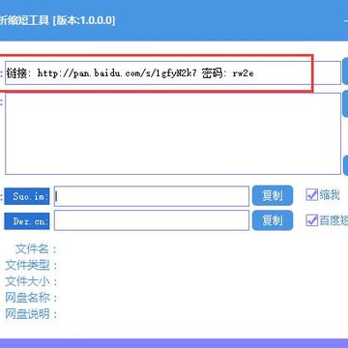Copy the Dwz.cn short link with 复制
348x348 pixels.
(273, 220)
